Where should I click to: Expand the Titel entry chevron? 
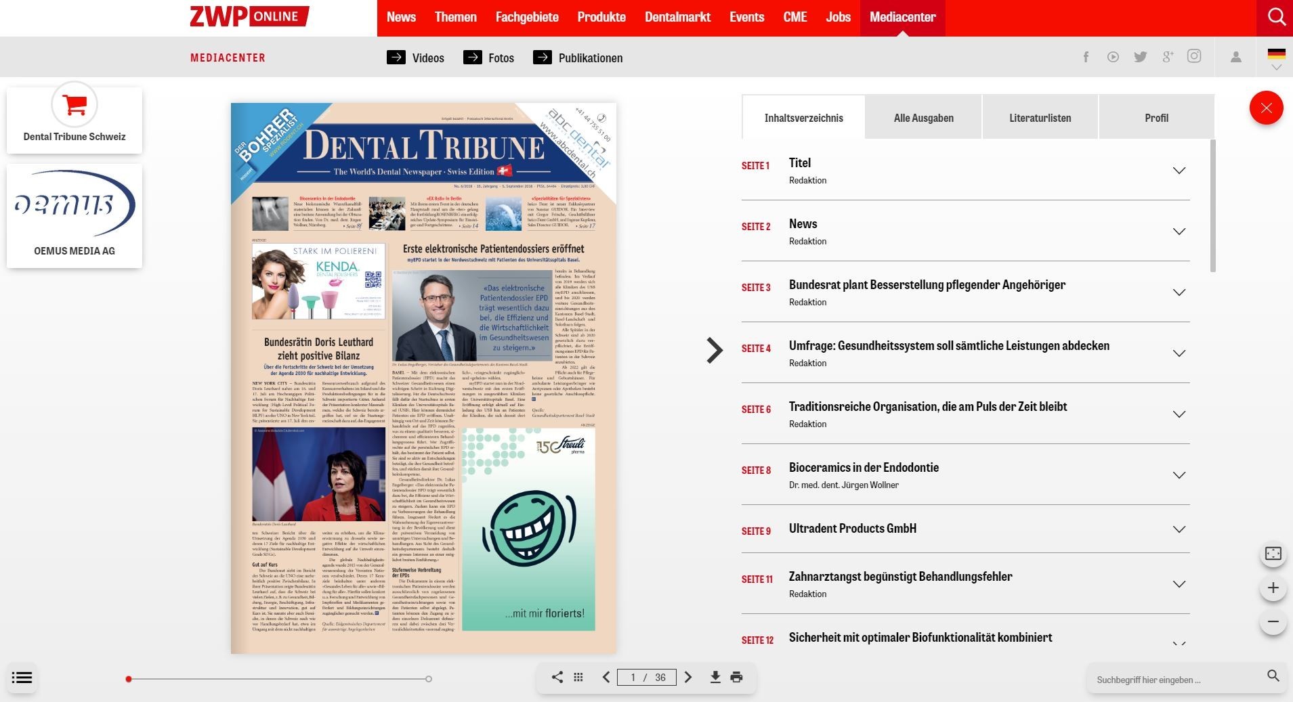(1179, 171)
